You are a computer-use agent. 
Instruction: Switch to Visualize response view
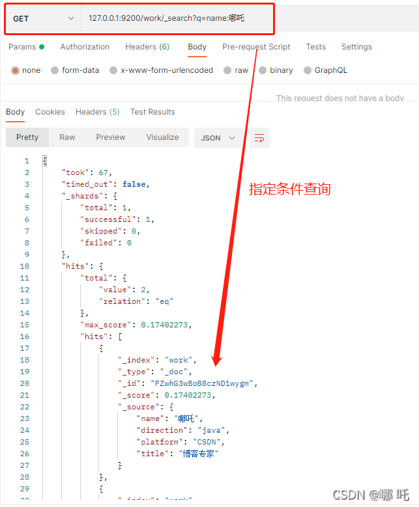click(162, 137)
